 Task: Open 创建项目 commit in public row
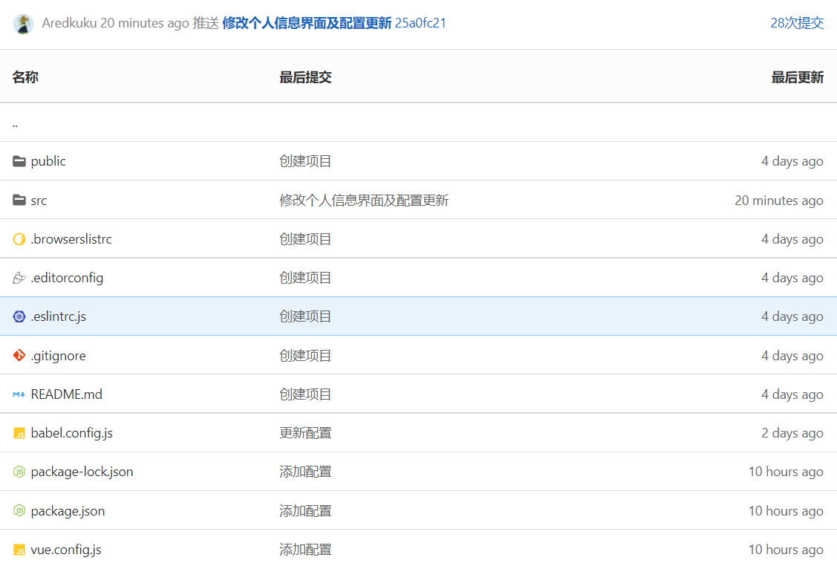(x=305, y=160)
